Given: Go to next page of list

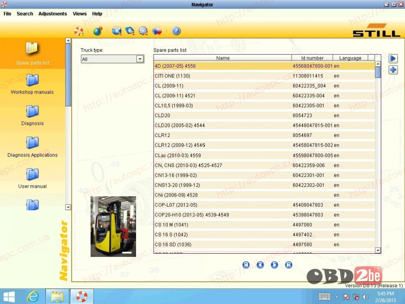Looking at the screenshot, I should (274, 265).
